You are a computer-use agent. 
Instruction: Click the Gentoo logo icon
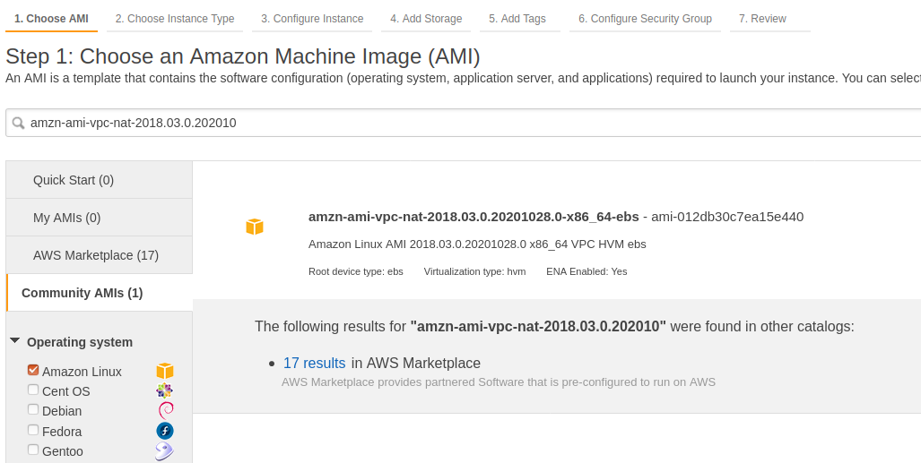click(164, 450)
